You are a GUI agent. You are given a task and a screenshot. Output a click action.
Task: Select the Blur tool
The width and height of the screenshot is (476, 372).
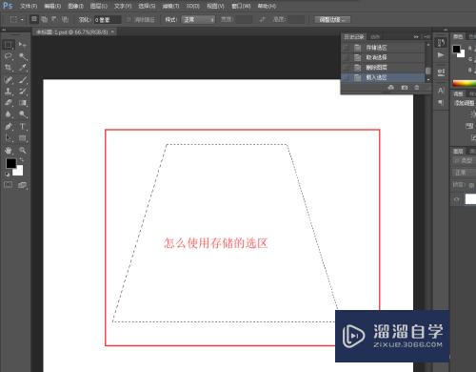click(x=9, y=114)
